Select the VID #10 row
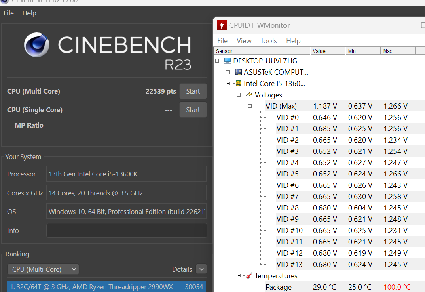 tap(351, 230)
